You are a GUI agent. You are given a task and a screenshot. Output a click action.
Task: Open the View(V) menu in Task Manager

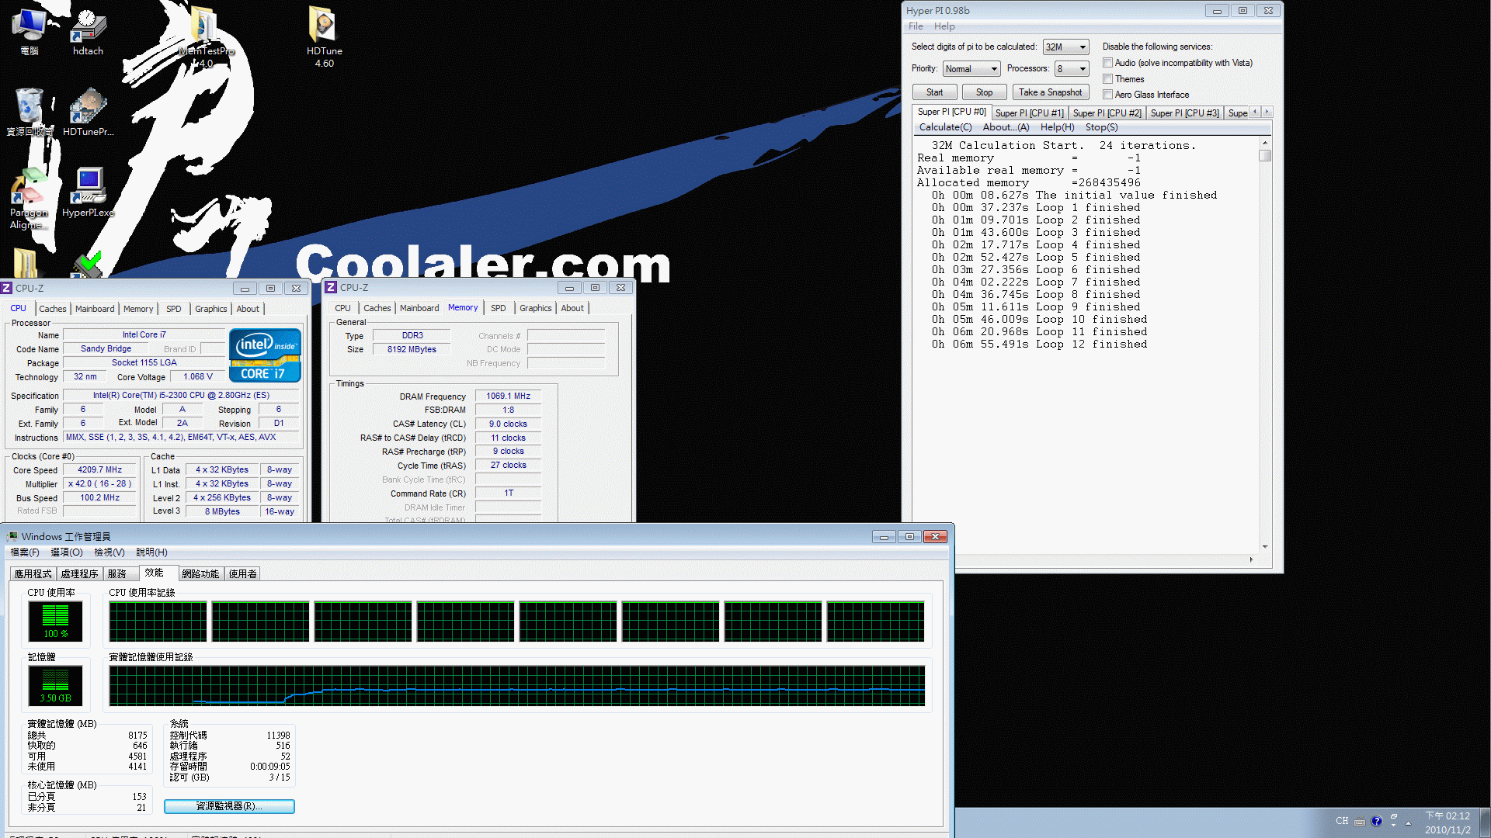click(x=109, y=552)
